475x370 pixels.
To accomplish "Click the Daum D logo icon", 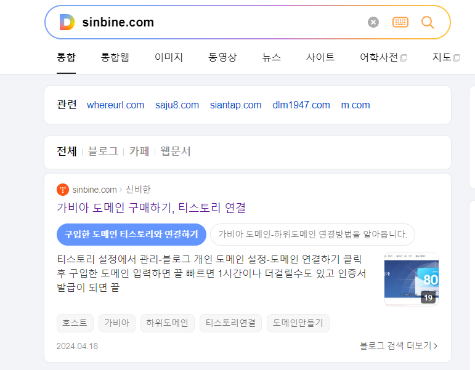I will [67, 22].
